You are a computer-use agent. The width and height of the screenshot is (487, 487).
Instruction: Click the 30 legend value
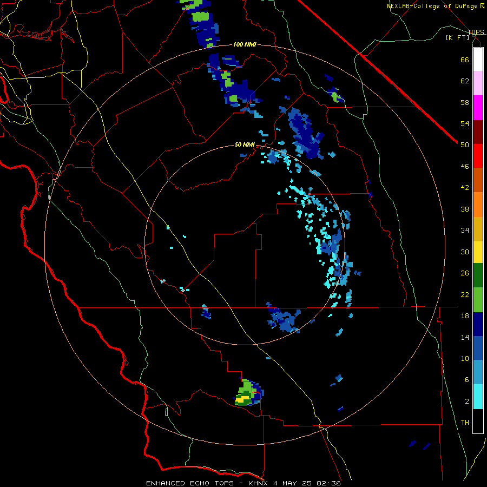(x=465, y=252)
